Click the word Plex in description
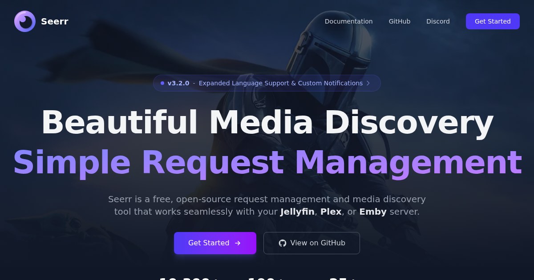The width and height of the screenshot is (534, 280). click(x=331, y=212)
